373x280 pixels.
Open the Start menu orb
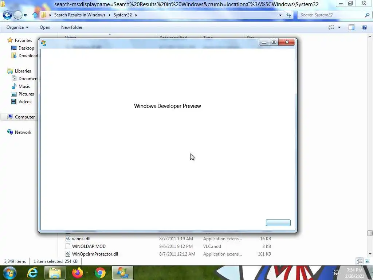10,273
